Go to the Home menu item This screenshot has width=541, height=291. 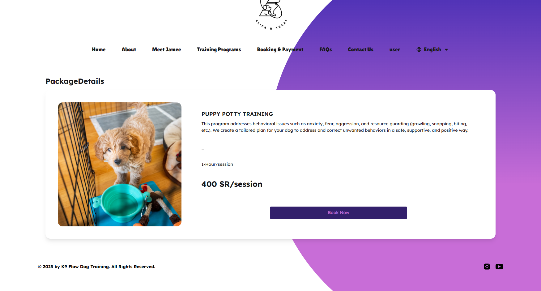(x=99, y=49)
